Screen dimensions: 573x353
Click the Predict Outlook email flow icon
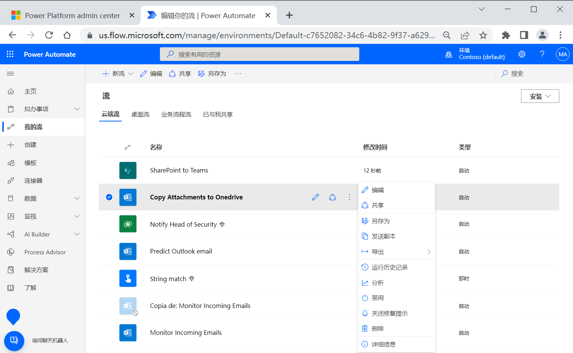(128, 251)
